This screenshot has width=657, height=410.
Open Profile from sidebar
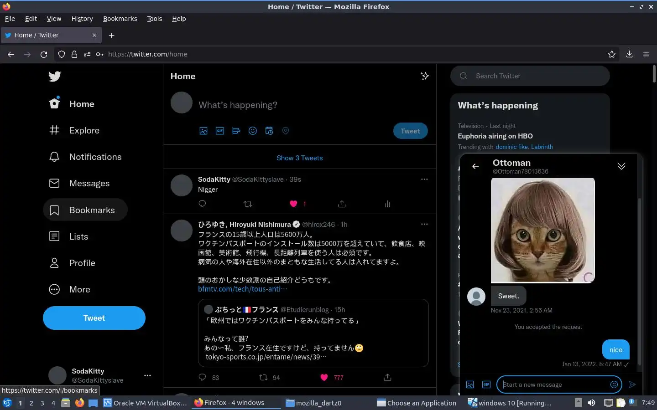(72, 263)
